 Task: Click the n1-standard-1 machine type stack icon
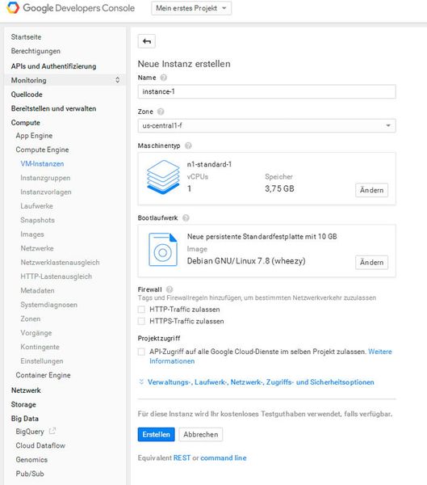tap(163, 177)
